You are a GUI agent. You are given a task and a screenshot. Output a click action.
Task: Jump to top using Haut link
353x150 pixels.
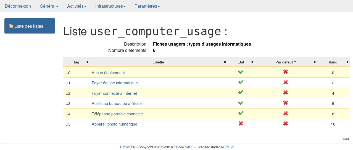(345, 139)
